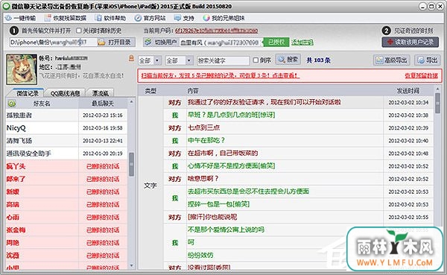
Task: Click the 读取该用户记录 button
Action: click(x=410, y=42)
